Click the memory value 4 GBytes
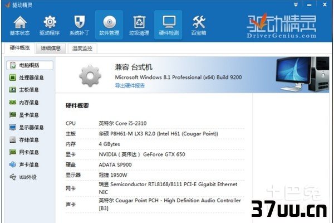 pyautogui.click(x=109, y=144)
